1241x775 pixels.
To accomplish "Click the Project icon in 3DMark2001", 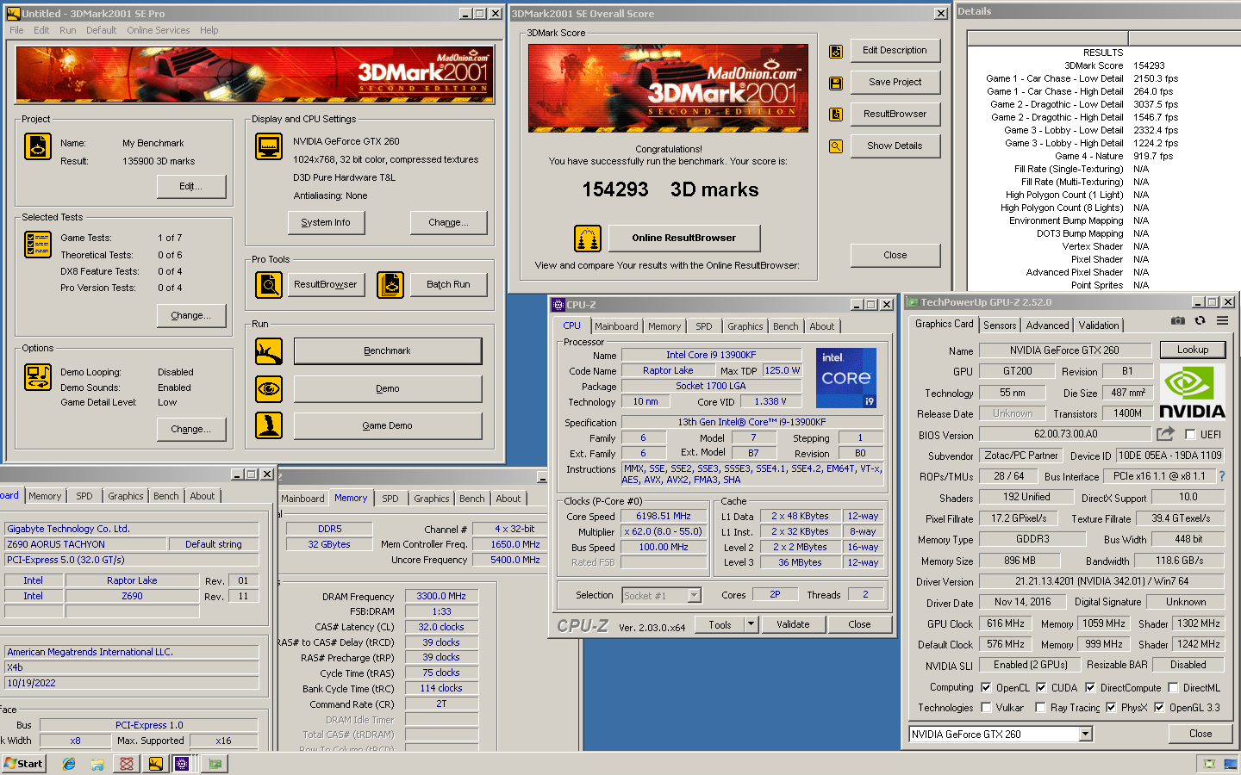I will (38, 147).
